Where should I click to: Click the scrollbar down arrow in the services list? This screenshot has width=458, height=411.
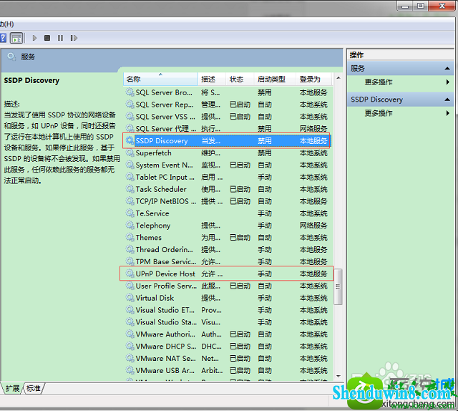[x=338, y=376]
